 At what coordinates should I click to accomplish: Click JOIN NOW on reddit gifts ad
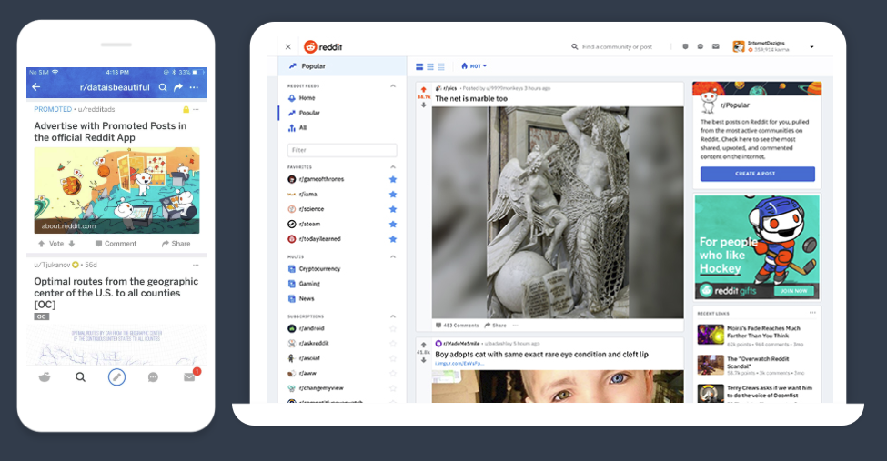793,291
